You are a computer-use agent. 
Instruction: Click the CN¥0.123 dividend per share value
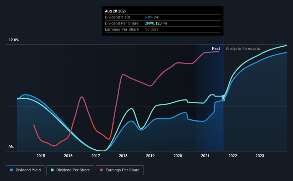click(153, 23)
